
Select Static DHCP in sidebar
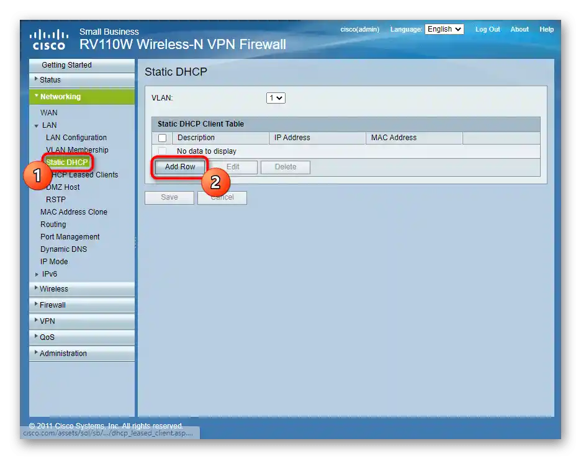(x=67, y=162)
